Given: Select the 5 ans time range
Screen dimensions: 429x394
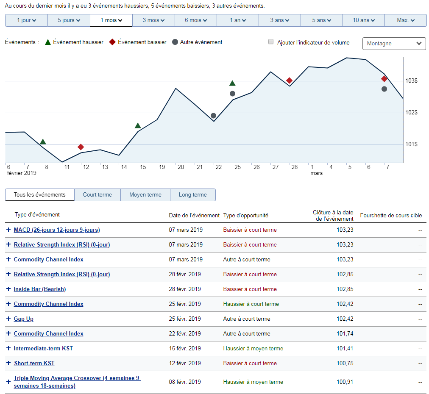Looking at the screenshot, I should [x=322, y=20].
